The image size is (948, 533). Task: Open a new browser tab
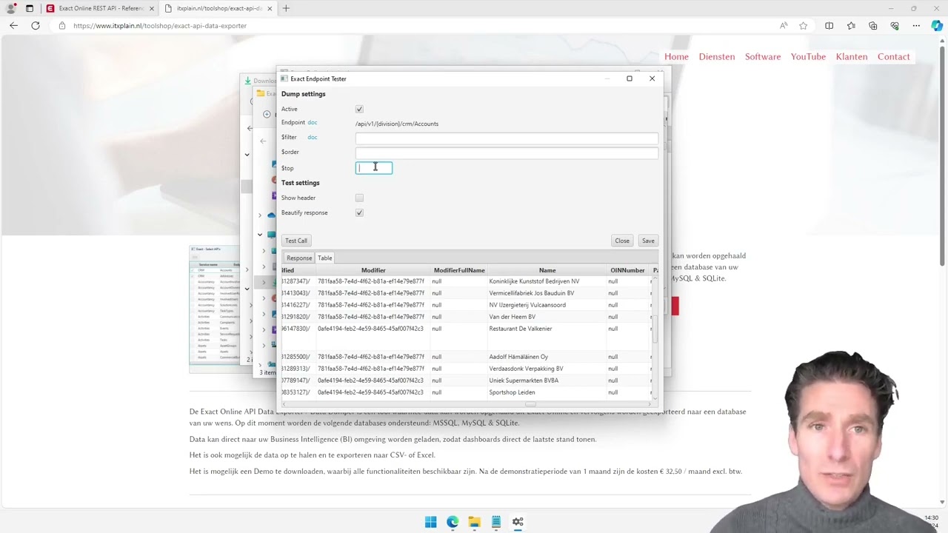(x=286, y=8)
